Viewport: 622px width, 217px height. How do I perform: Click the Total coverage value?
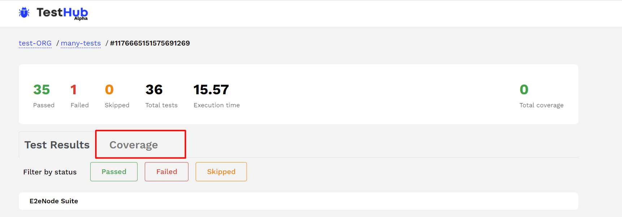[524, 90]
